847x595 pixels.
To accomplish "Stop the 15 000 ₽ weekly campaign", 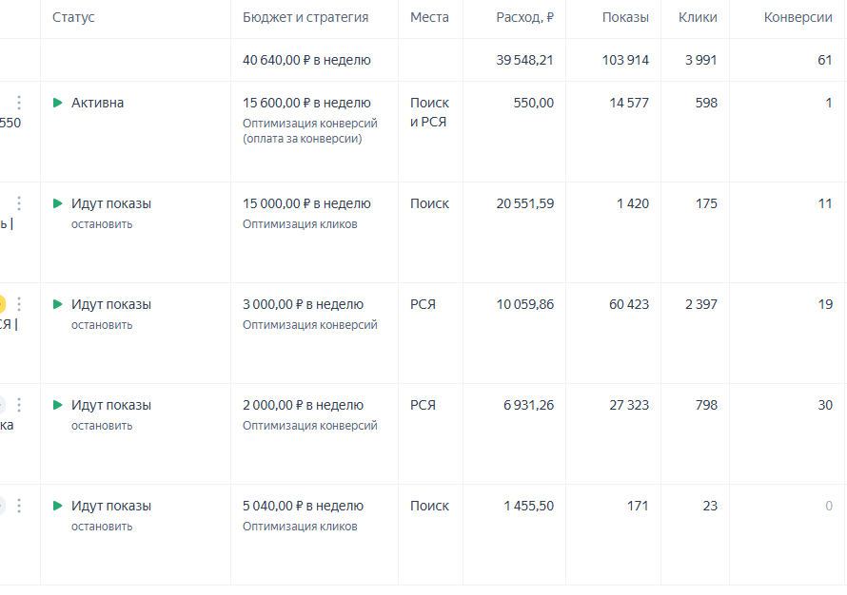I will pyautogui.click(x=102, y=224).
